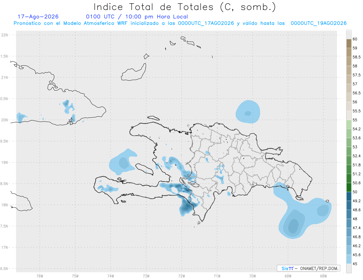This screenshot has height=280, width=363.
Task: Click the colorbar label '50.6'
Action: (x=356, y=183)
